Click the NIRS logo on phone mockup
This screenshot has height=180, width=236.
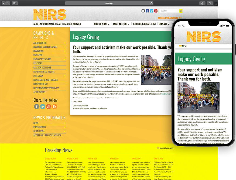click(x=204, y=37)
